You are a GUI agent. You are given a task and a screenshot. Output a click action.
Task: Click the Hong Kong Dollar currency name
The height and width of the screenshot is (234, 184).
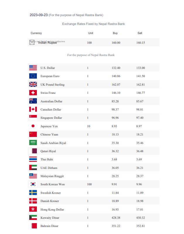click(52, 209)
